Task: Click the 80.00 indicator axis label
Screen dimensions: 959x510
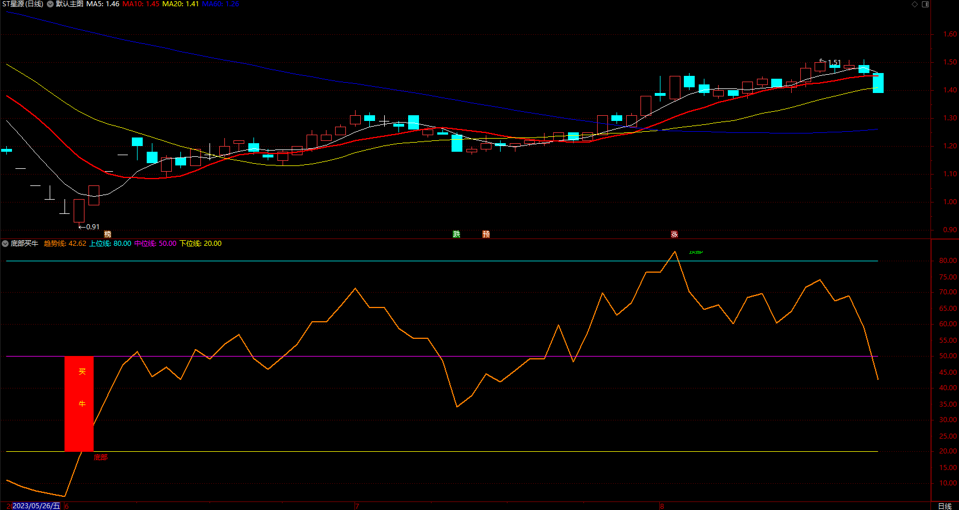Action: click(948, 261)
